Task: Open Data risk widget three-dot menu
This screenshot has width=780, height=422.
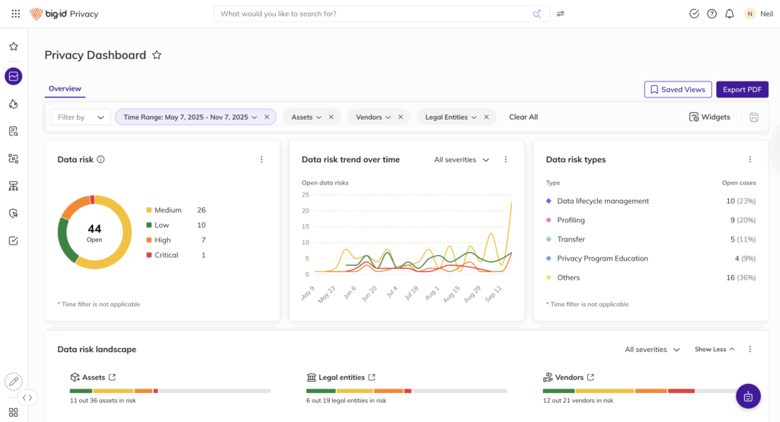Action: coord(261,160)
